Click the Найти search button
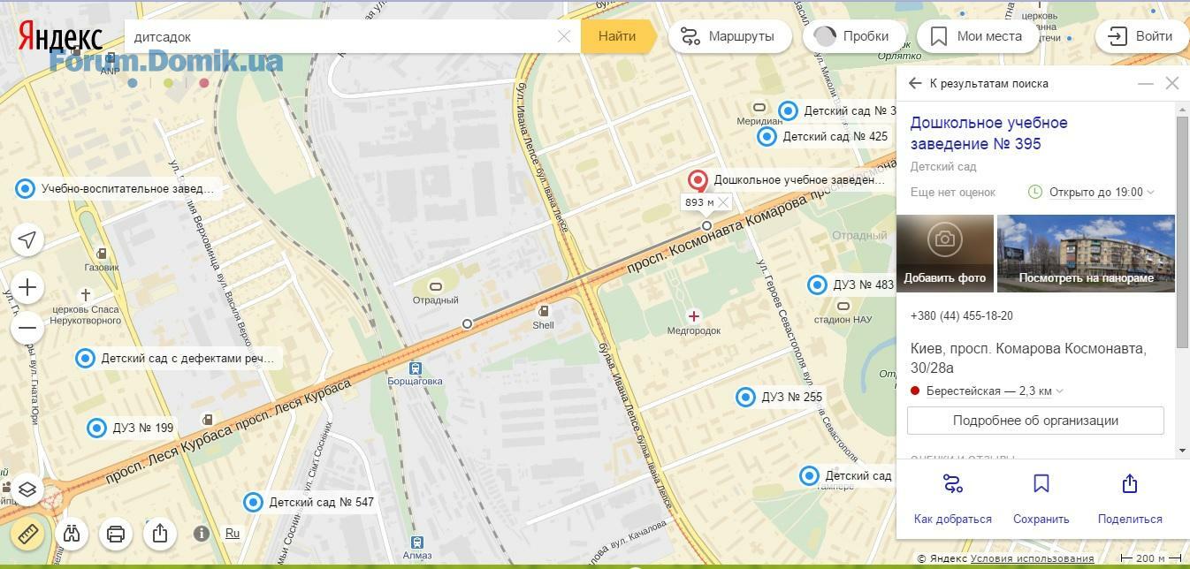 pyautogui.click(x=617, y=36)
